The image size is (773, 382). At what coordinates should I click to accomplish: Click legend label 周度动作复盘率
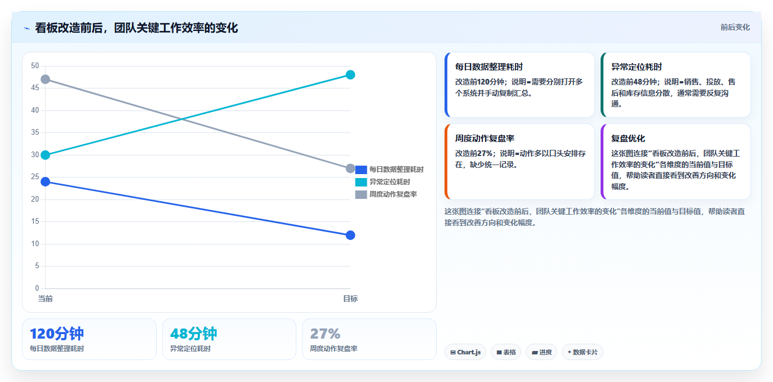point(393,194)
